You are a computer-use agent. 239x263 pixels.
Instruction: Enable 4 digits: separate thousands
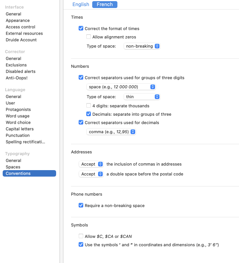point(89,105)
